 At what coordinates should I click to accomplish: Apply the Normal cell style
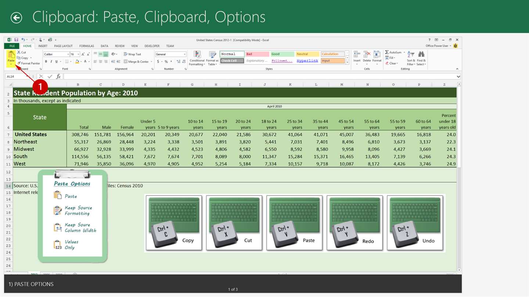click(232, 54)
